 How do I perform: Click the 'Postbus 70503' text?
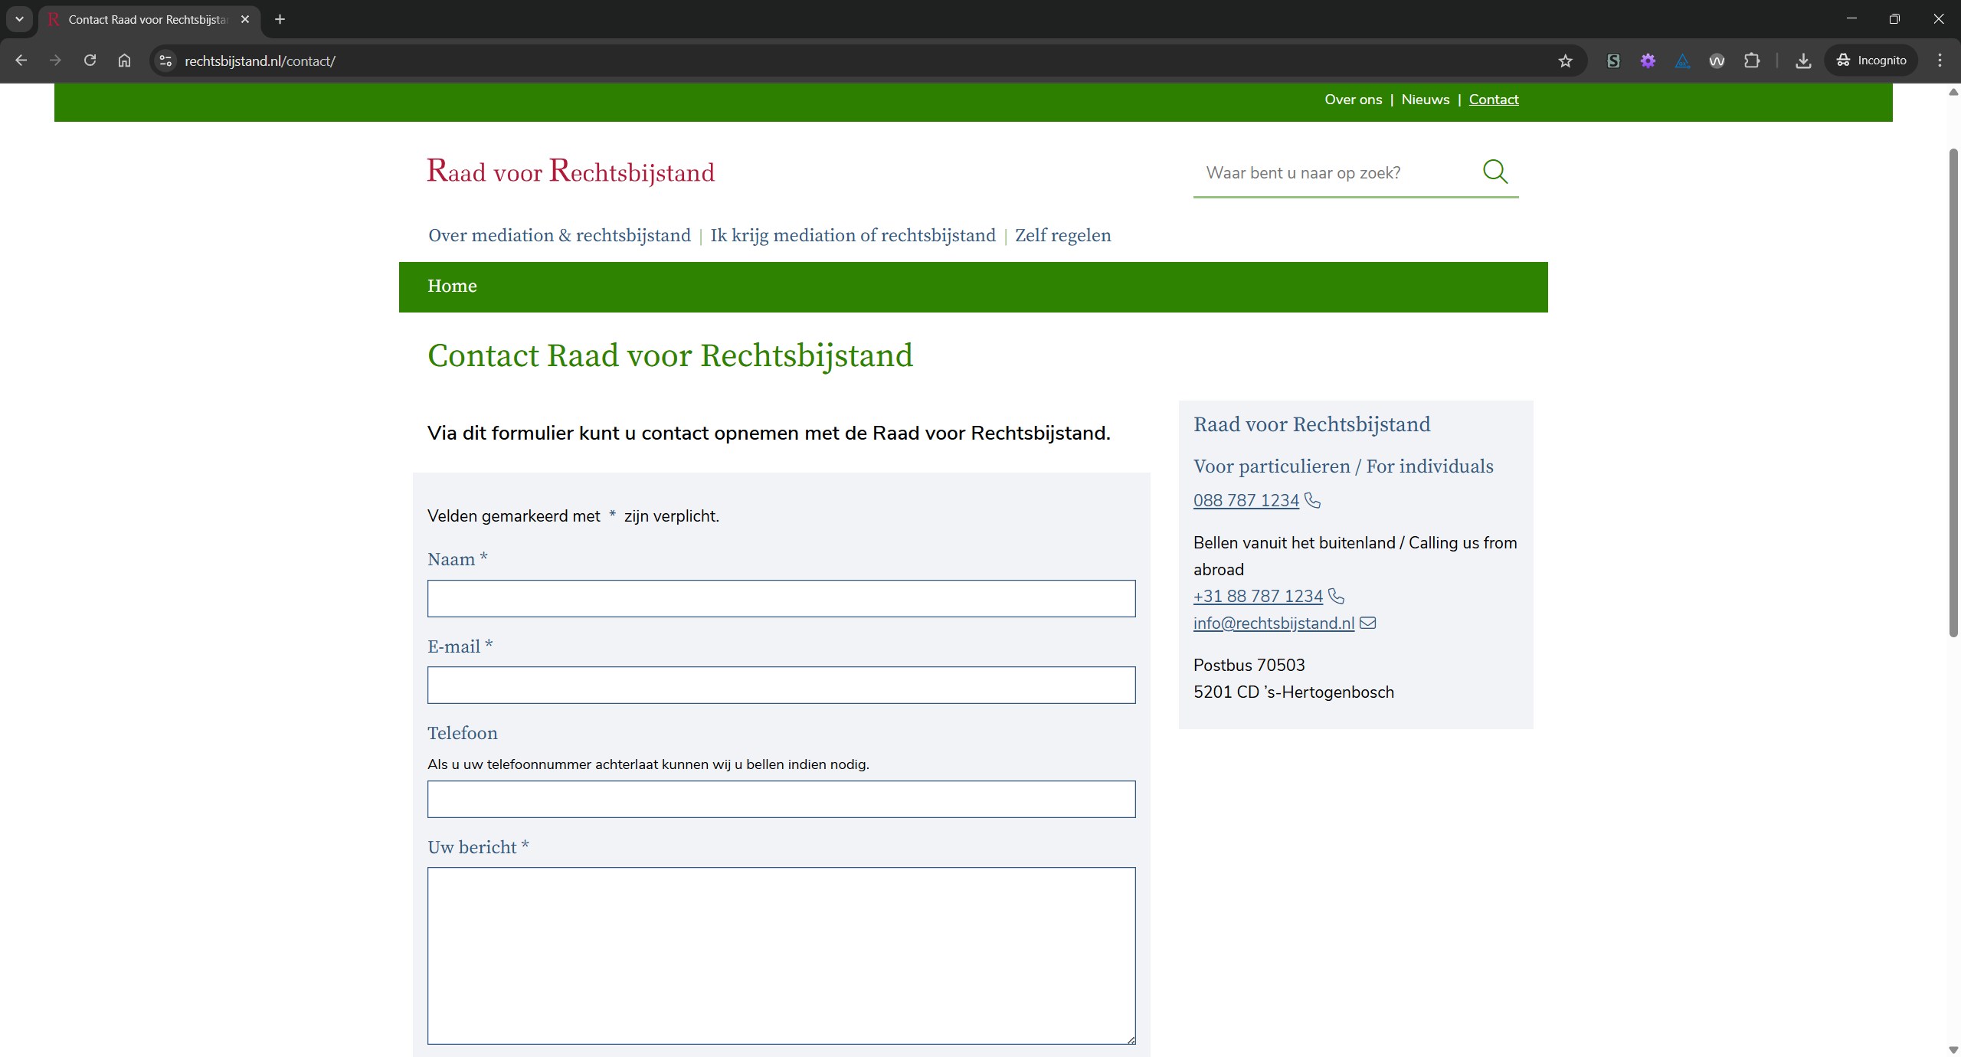point(1249,665)
